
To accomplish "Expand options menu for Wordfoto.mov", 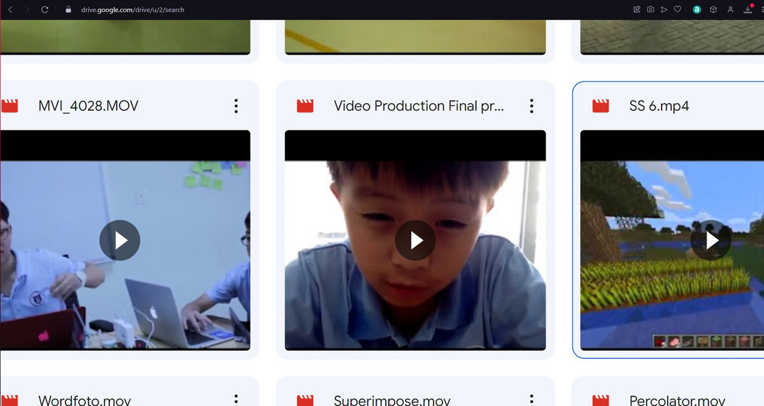I will point(236,400).
